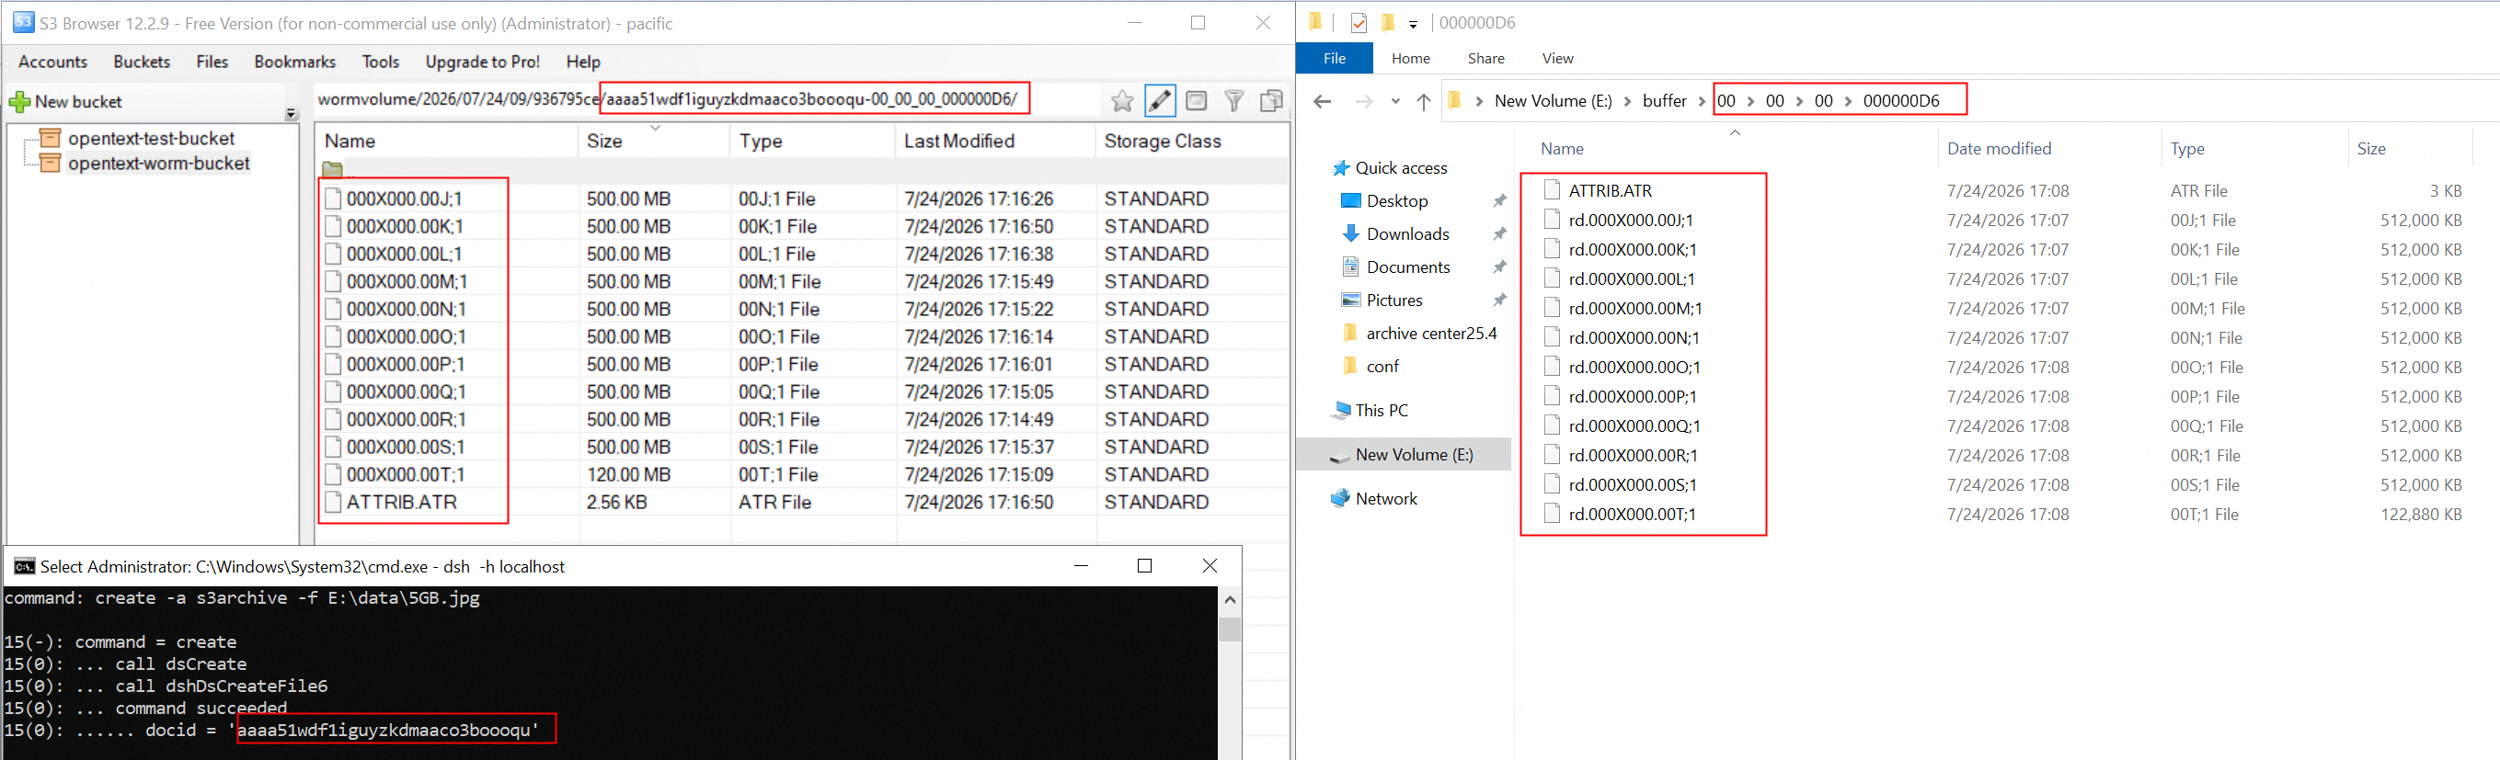Select the 000X000.00J;1 file in S3 Browser
The image size is (2500, 760).
point(404,199)
